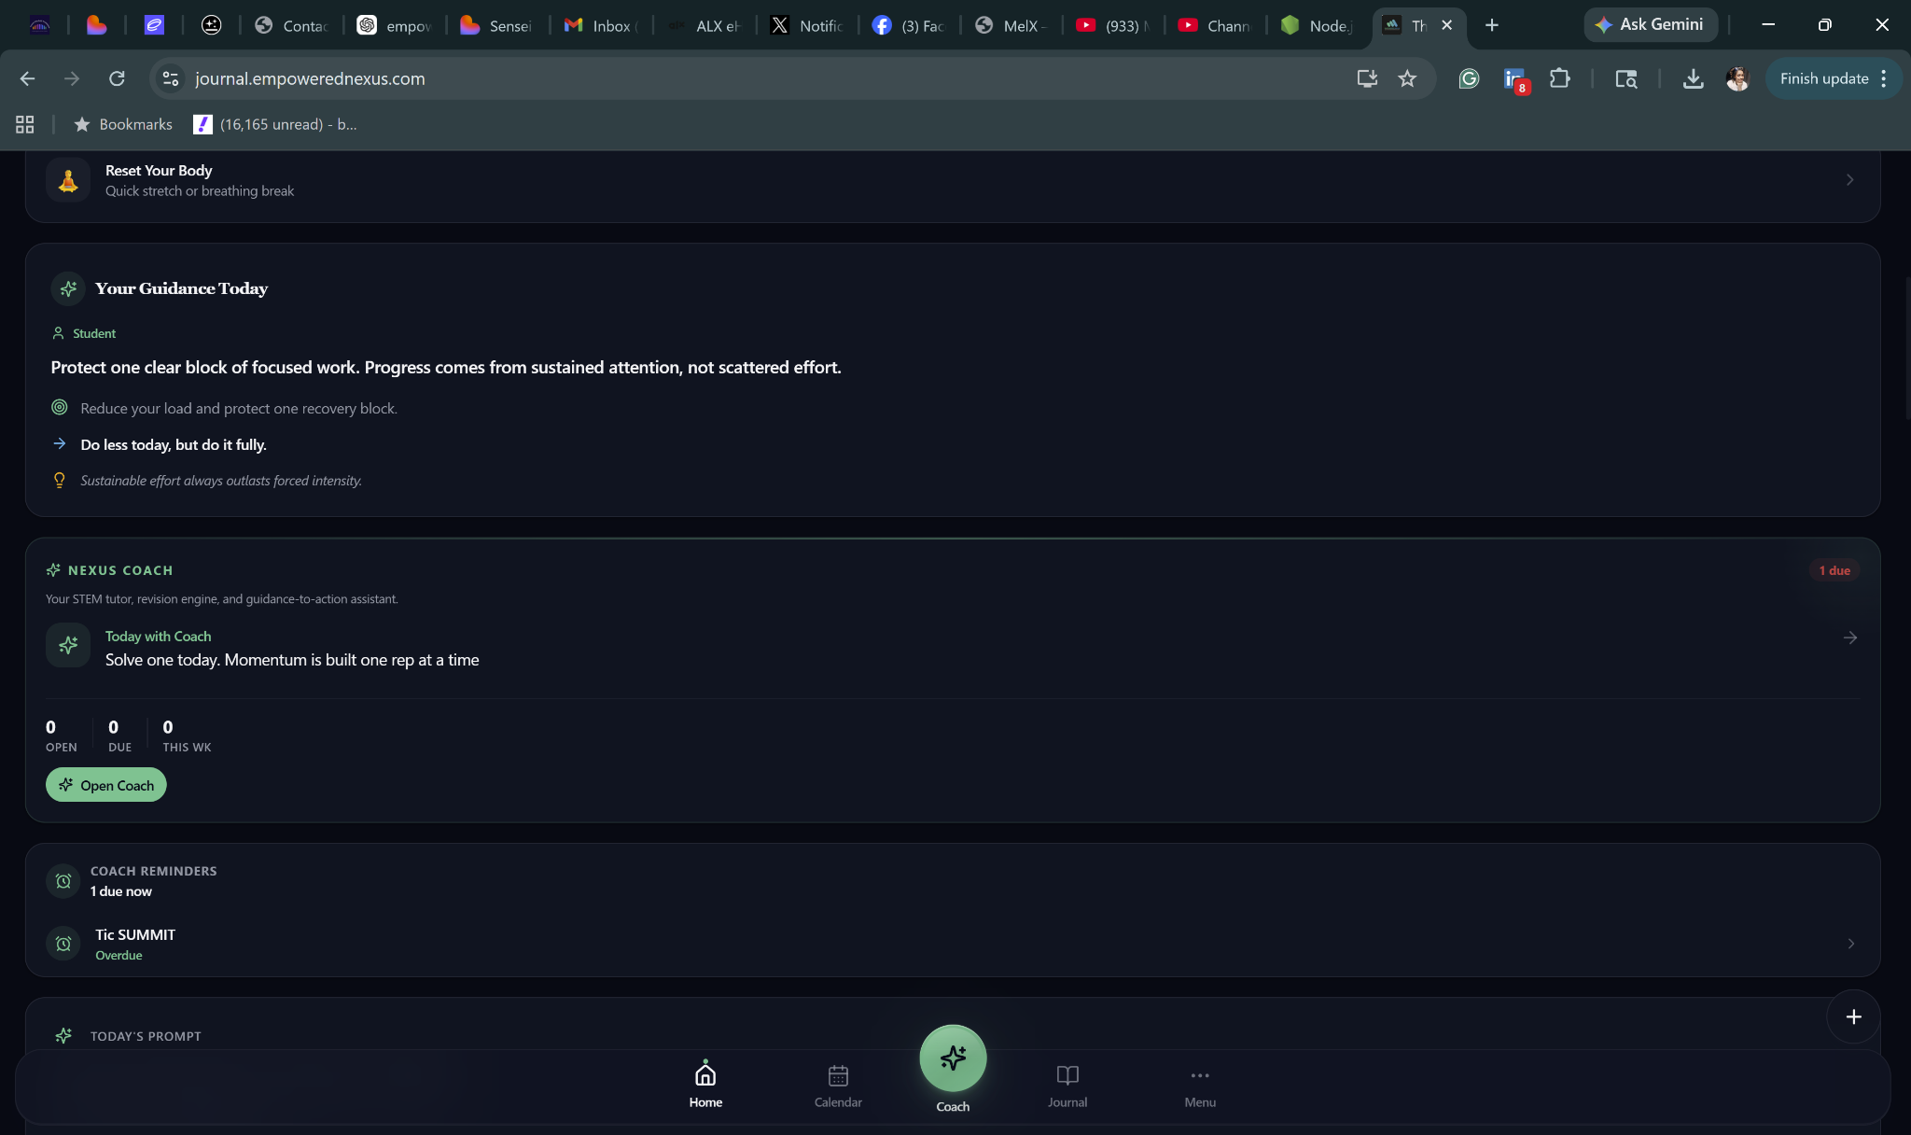The width and height of the screenshot is (1911, 1135).
Task: Click the Ask Gemini button
Action: tap(1650, 24)
